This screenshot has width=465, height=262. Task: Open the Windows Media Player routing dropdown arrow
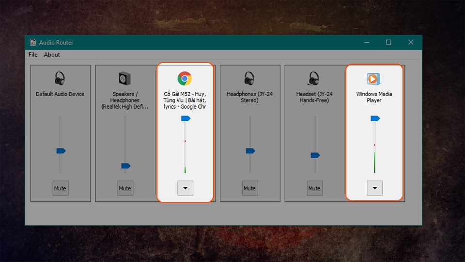point(375,188)
